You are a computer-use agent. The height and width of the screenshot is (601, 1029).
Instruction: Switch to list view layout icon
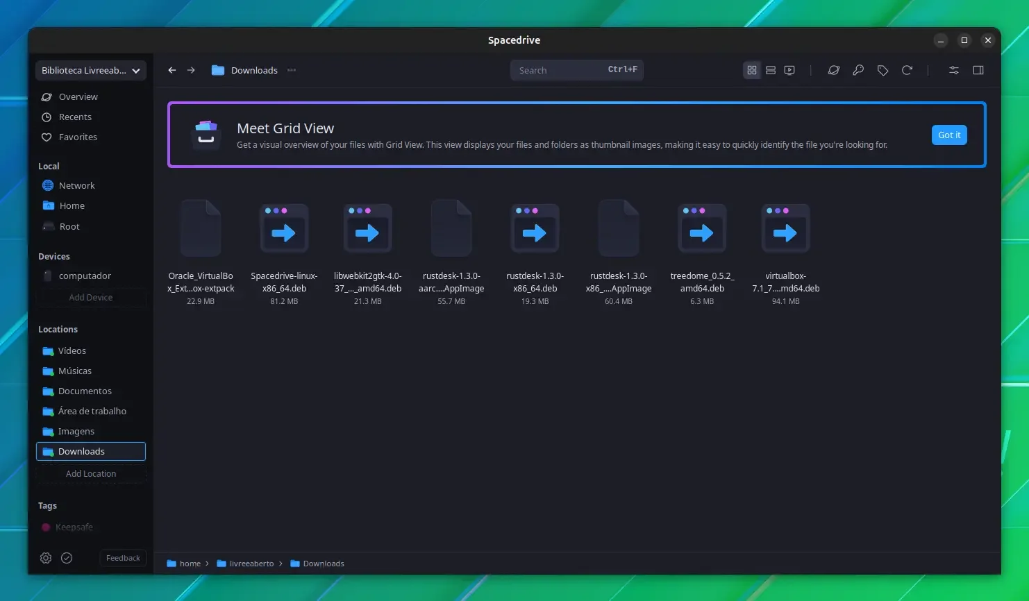(x=771, y=70)
